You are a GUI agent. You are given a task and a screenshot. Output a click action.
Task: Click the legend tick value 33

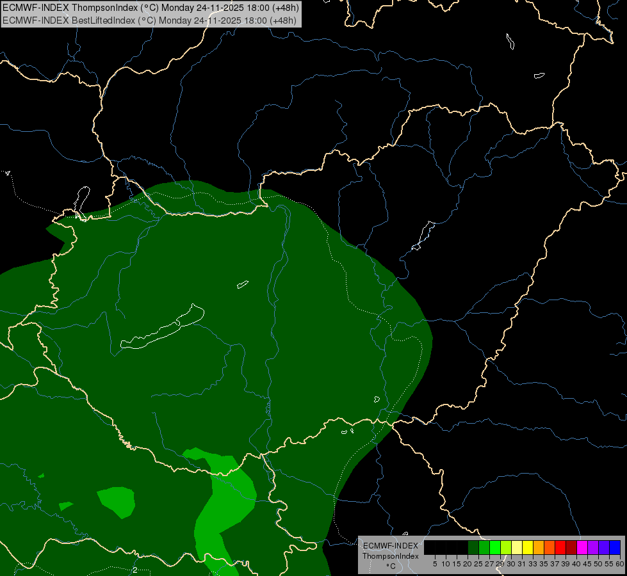[533, 564]
